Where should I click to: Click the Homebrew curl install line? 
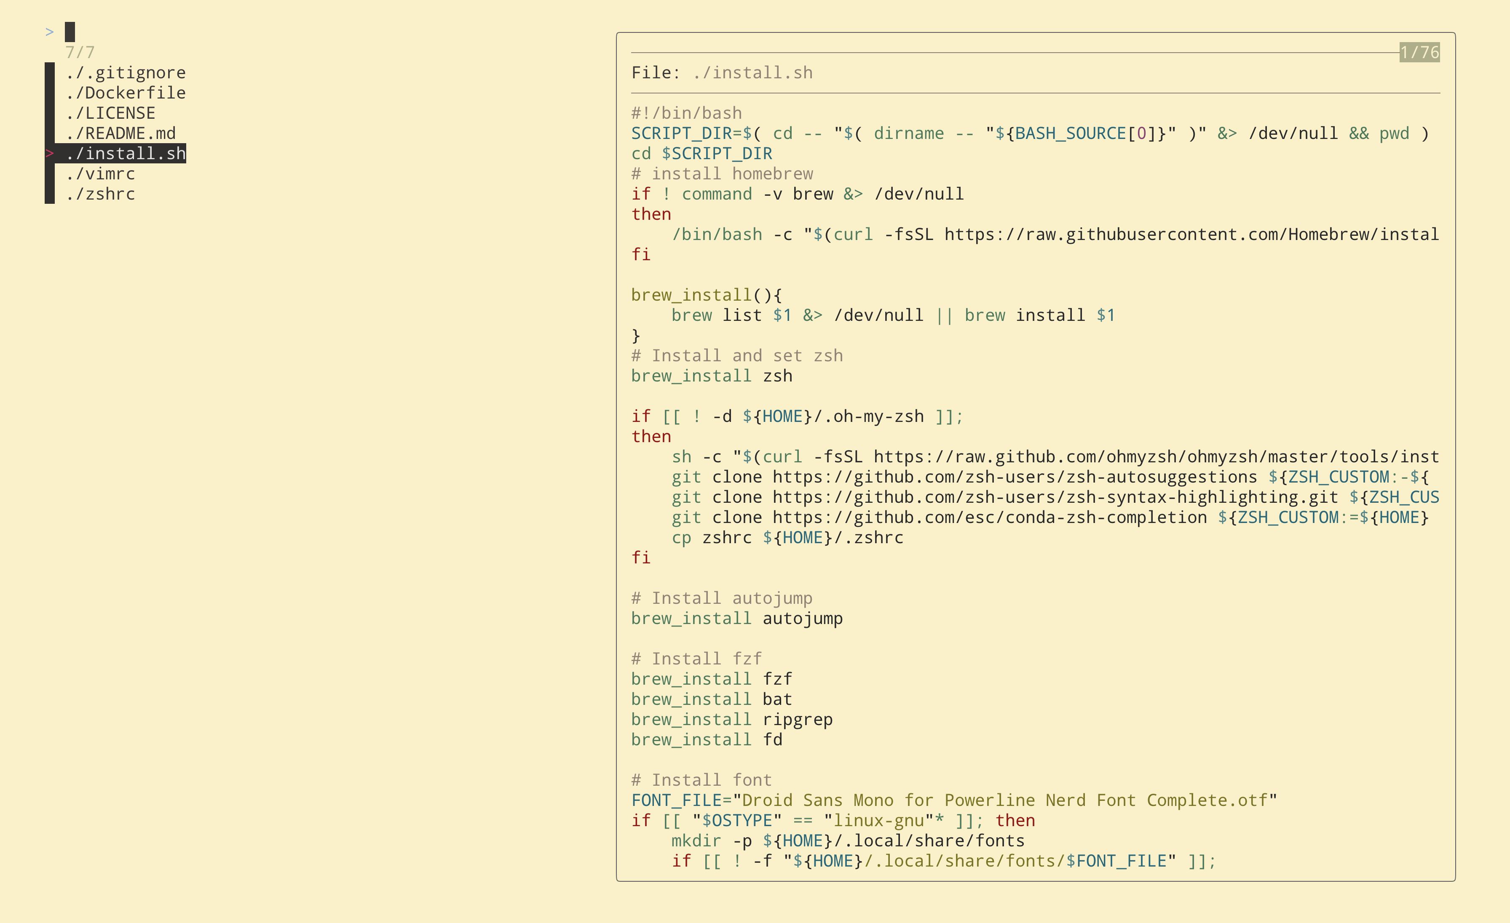click(1055, 235)
